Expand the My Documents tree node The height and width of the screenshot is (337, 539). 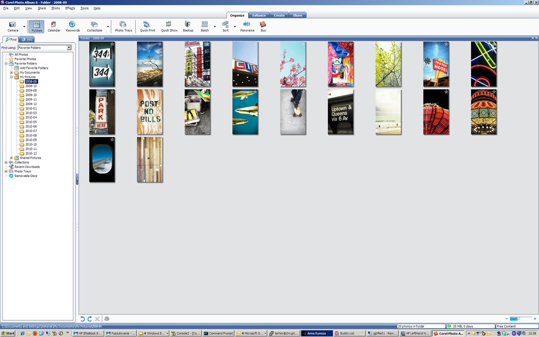tap(12, 72)
